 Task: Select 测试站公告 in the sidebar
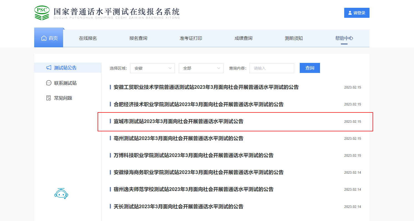coord(68,68)
